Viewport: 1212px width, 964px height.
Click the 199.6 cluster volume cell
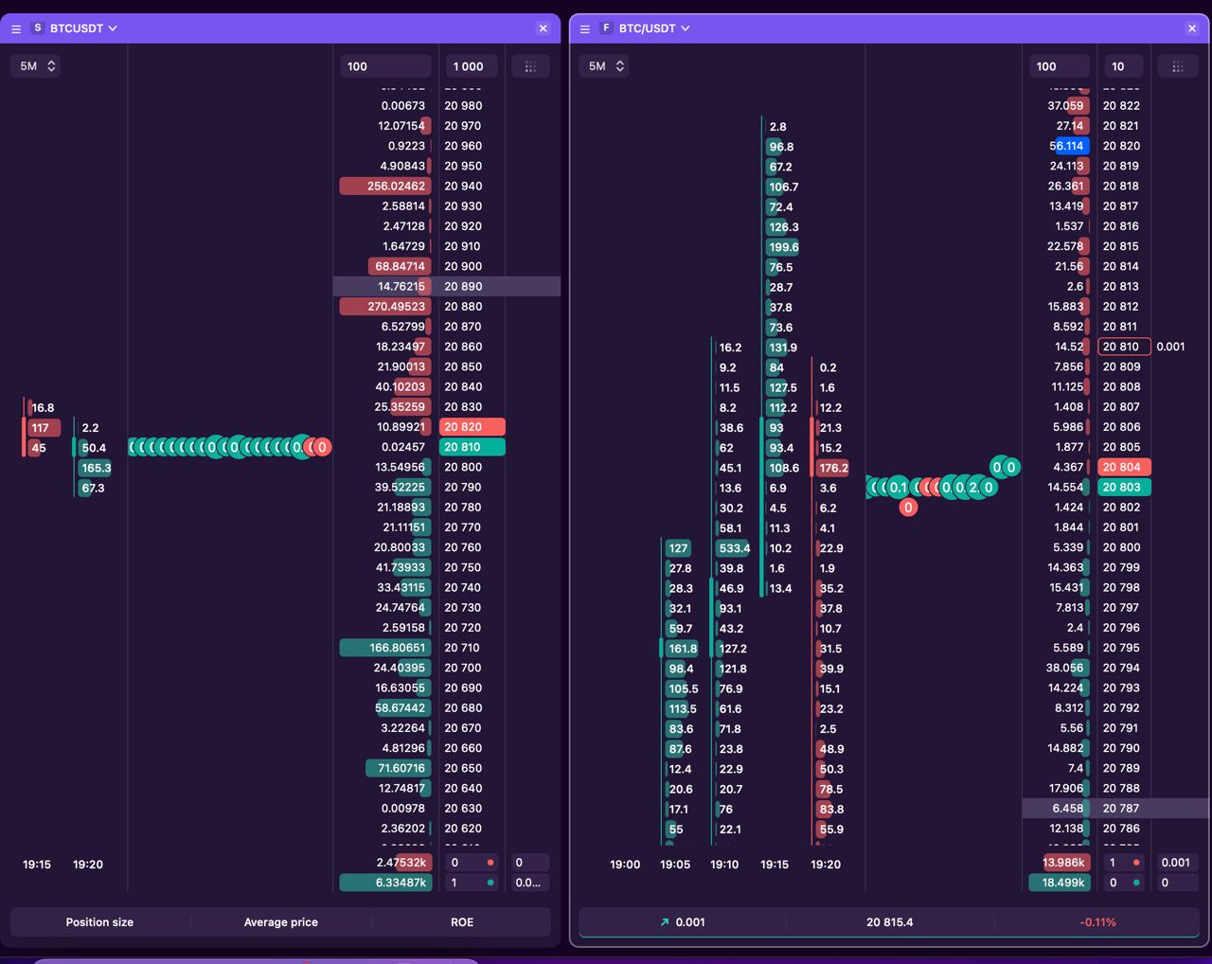tap(783, 247)
